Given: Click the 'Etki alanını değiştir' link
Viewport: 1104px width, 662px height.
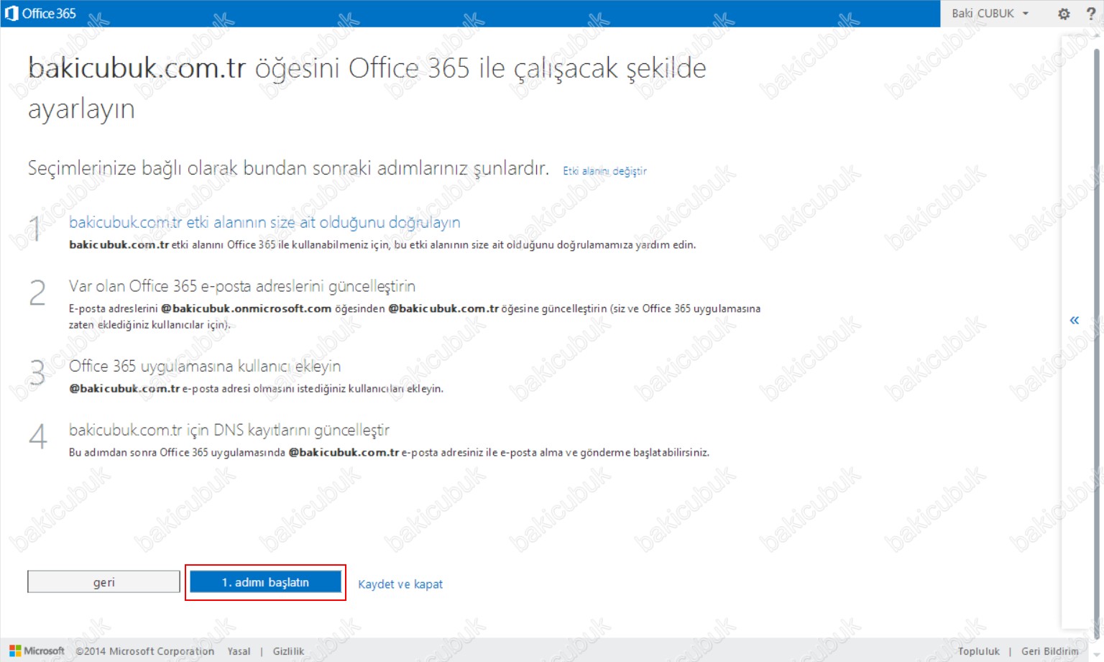Looking at the screenshot, I should click(604, 171).
